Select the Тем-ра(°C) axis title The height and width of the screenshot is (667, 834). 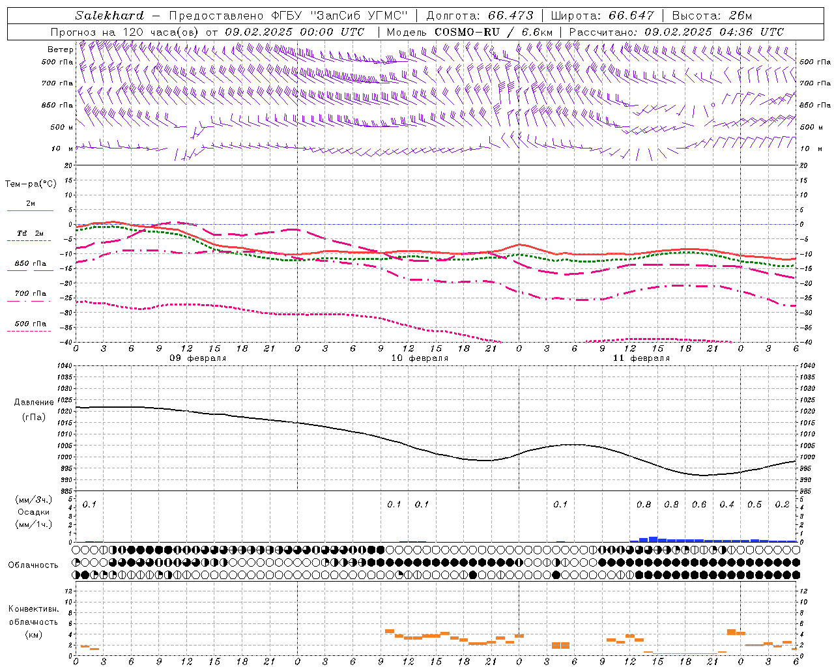tap(31, 184)
